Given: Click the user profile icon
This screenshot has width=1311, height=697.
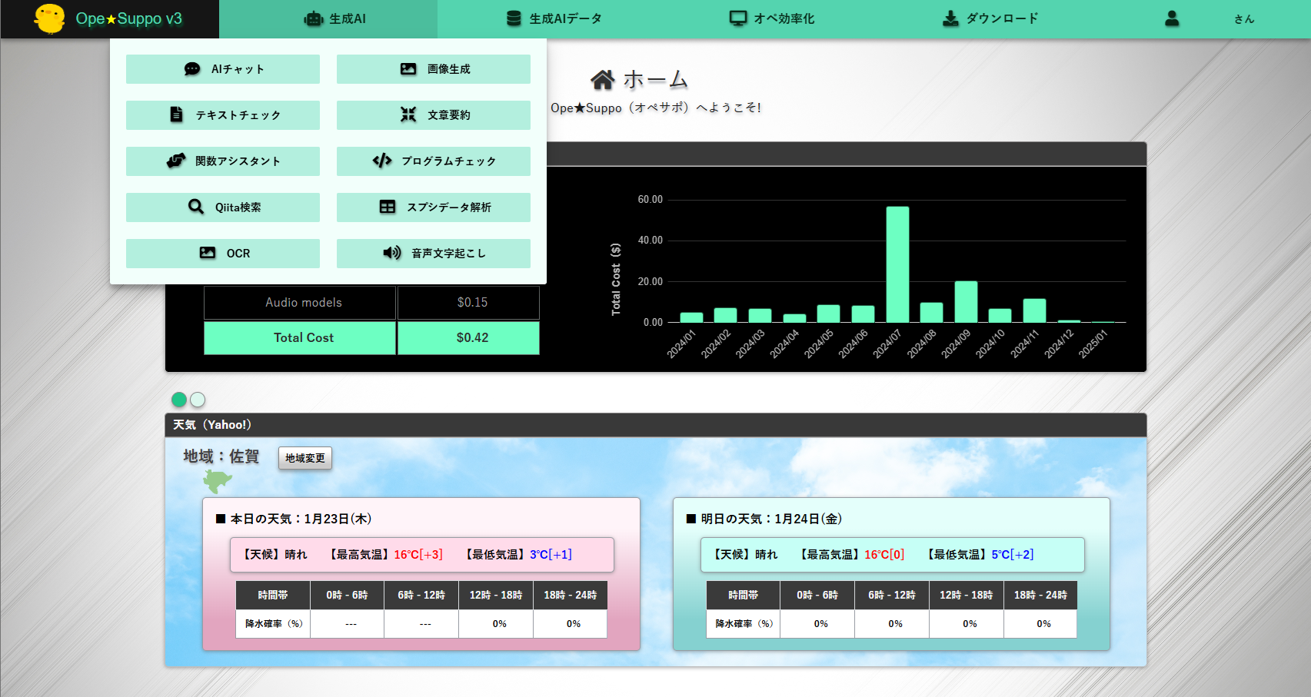Looking at the screenshot, I should pos(1172,18).
